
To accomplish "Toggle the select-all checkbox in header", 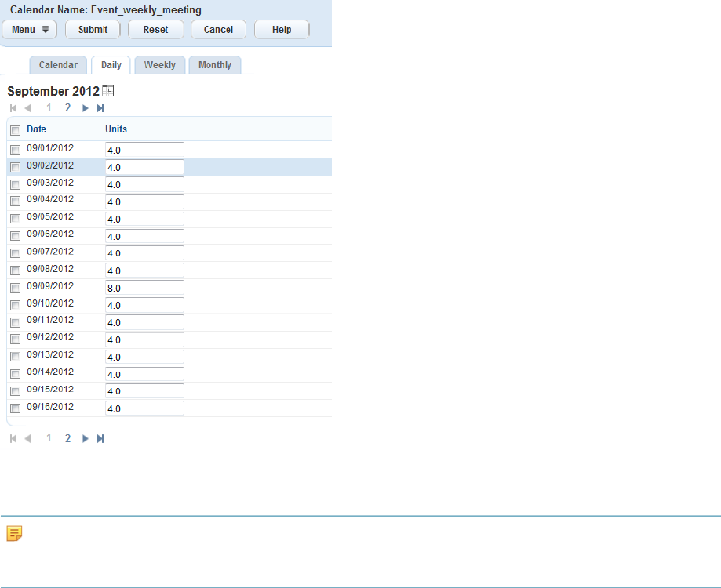I will click(15, 130).
